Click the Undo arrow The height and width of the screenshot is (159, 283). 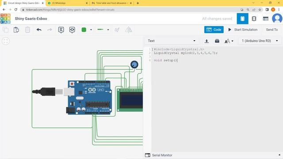pyautogui.click(x=39, y=30)
